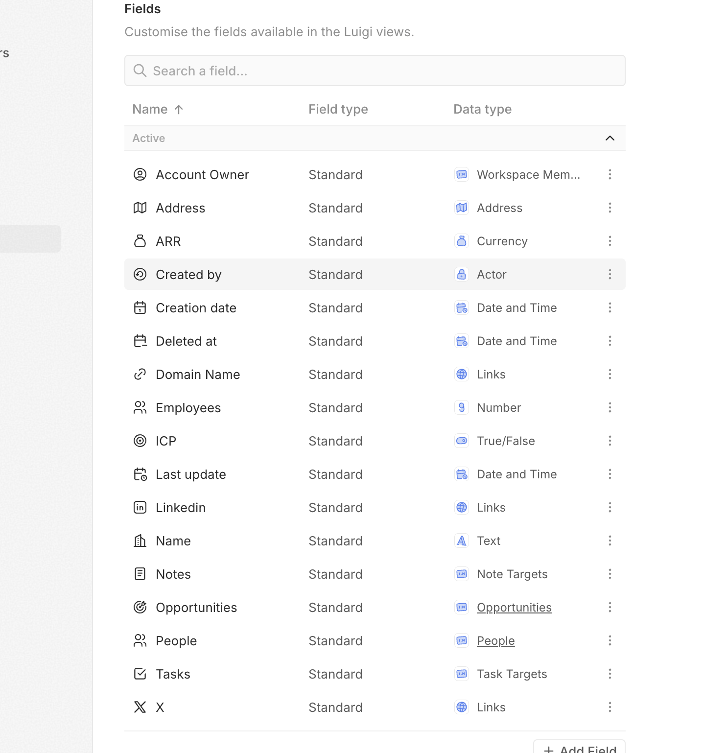Click the True/False data type text

(x=506, y=441)
